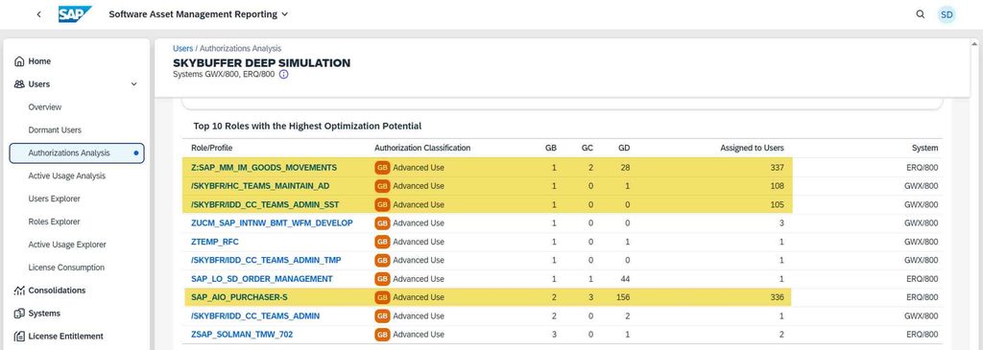Screen dimensions: 983x350
Task: Click GB badge in /SKYBFR/IDD_CC_TEAMS_ADMIN_TMP row
Action: tap(382, 260)
